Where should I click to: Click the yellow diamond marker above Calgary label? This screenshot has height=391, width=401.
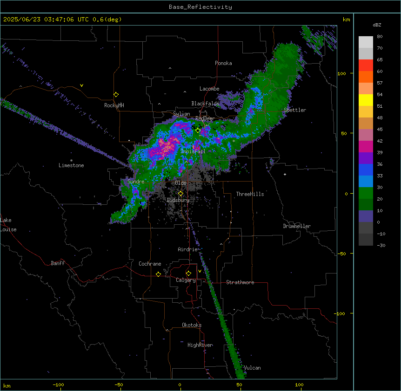[x=188, y=274]
